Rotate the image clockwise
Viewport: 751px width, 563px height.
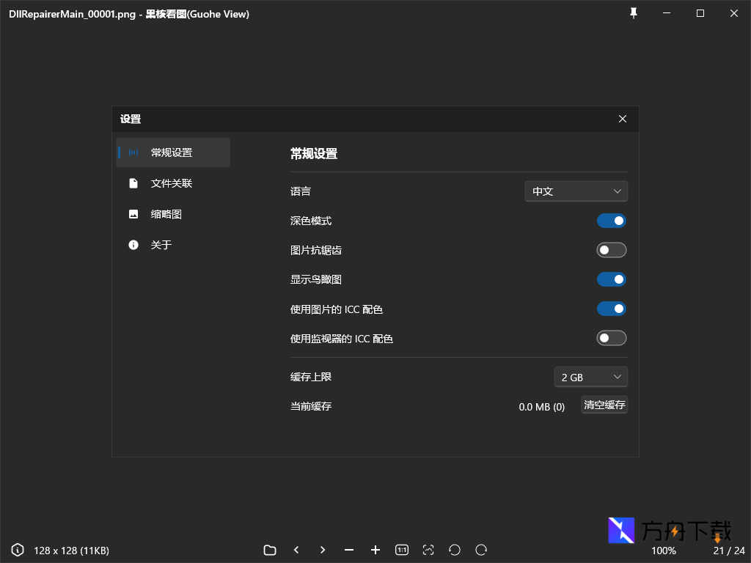coord(481,550)
